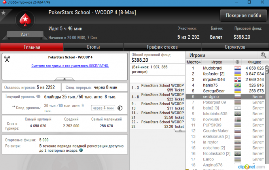Collapse the prize list panel
The image size is (269, 170).
pyautogui.click(x=180, y=131)
